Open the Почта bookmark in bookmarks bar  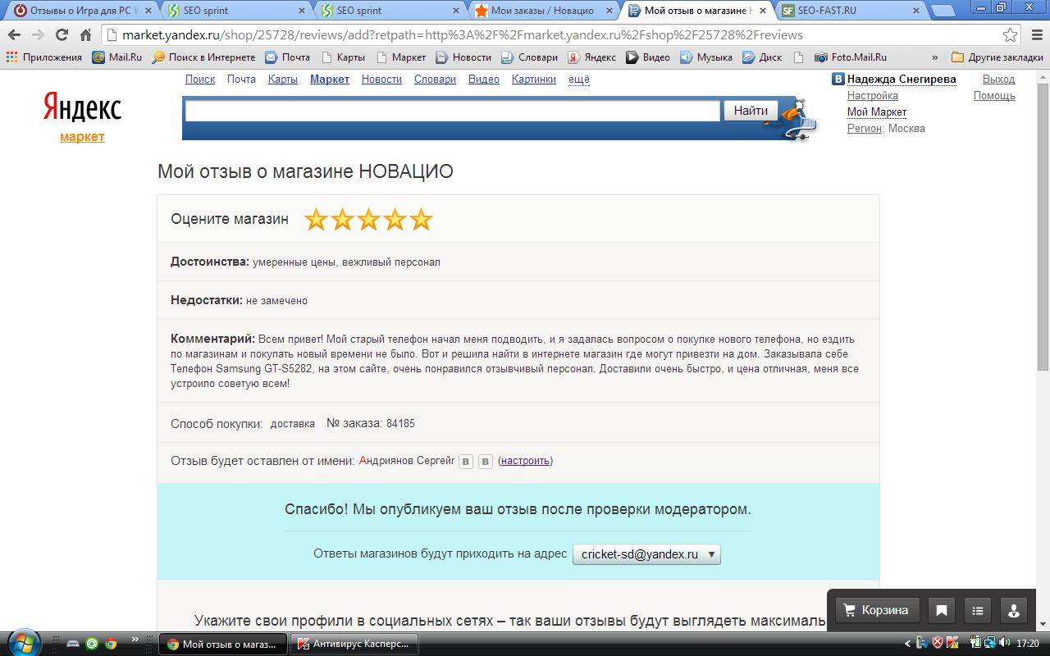point(288,57)
